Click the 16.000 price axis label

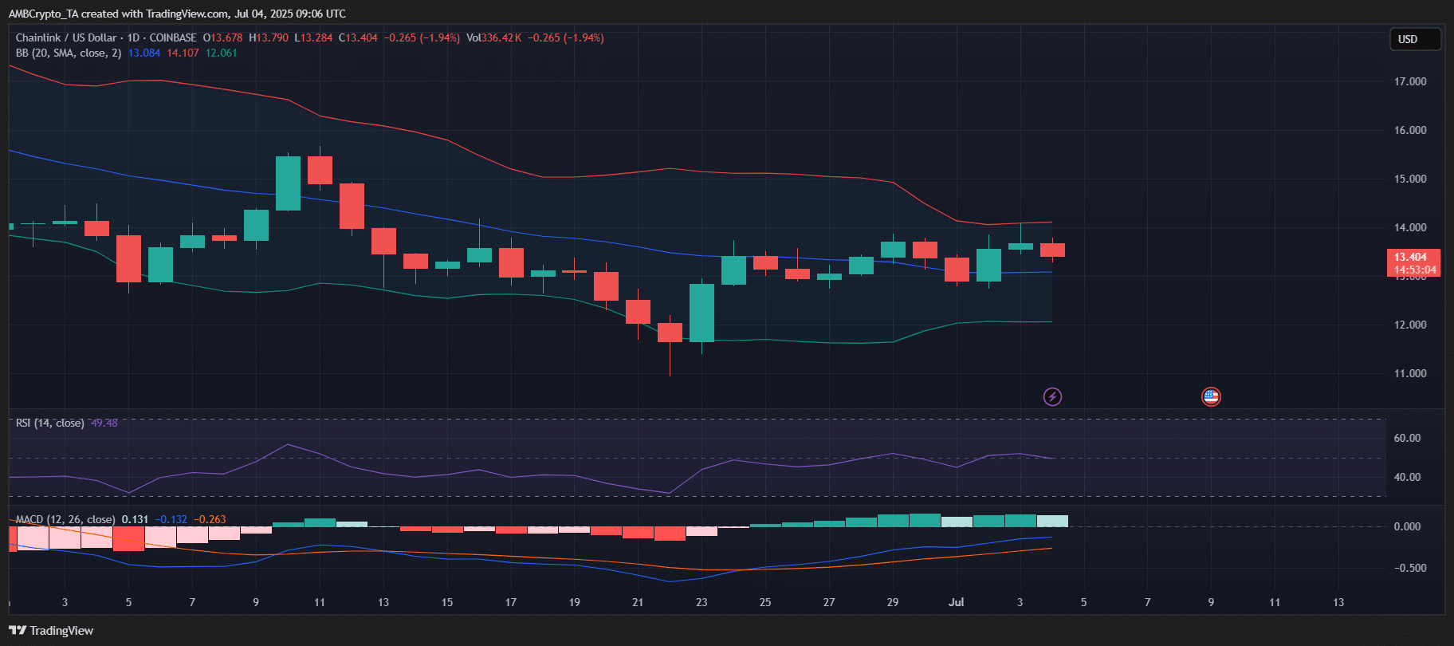point(1410,130)
